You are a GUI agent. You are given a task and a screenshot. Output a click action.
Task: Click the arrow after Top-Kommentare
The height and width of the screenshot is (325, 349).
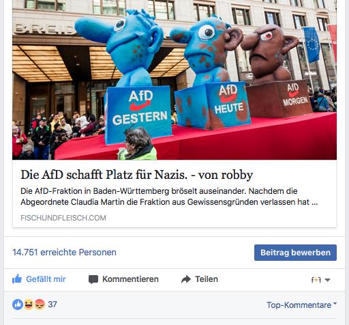pos(335,303)
